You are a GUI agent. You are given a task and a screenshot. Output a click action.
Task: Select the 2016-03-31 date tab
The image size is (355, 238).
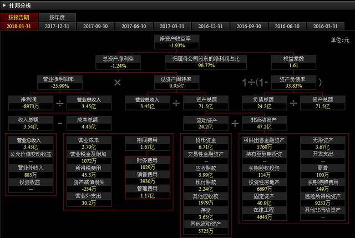(326, 26)
